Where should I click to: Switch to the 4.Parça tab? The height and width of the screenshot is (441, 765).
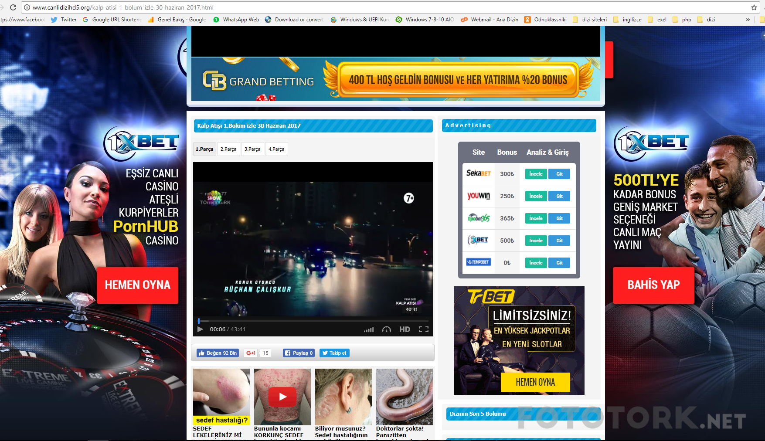(276, 149)
